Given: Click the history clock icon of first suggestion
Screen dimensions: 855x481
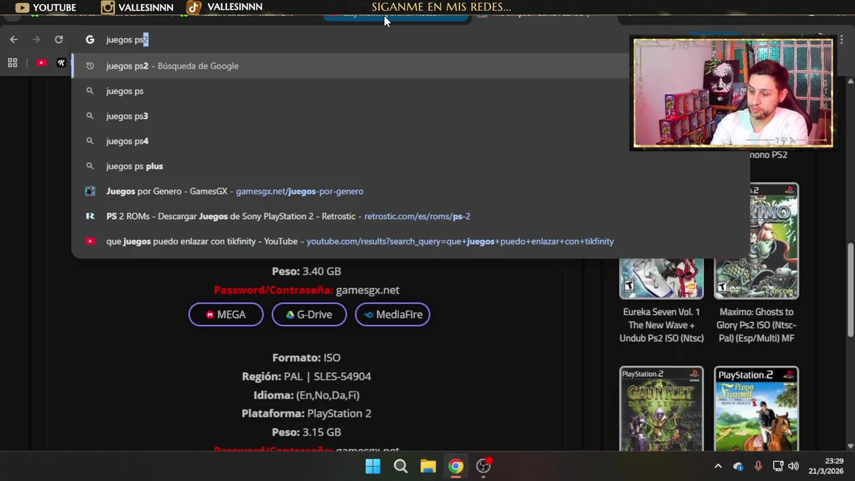Looking at the screenshot, I should point(90,65).
